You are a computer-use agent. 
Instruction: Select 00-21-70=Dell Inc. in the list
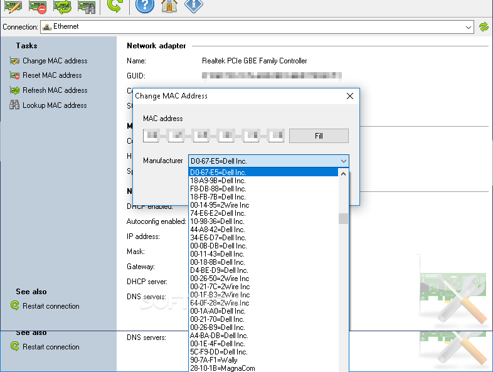[x=263, y=319]
